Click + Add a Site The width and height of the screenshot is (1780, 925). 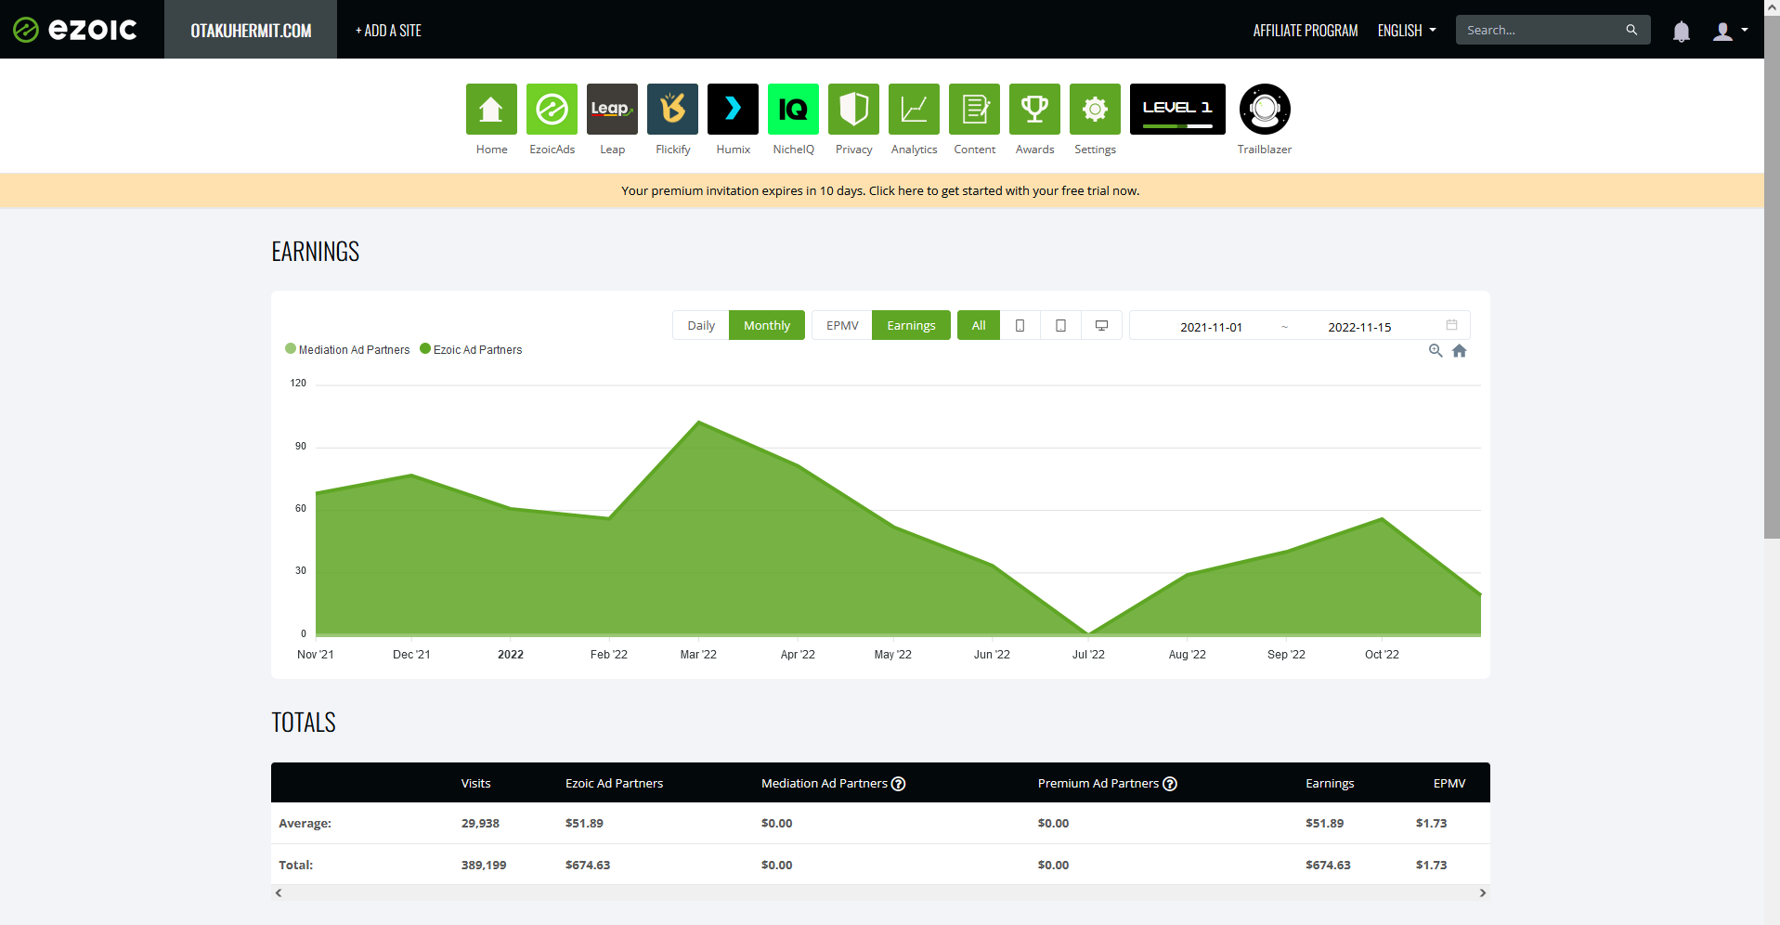(388, 30)
